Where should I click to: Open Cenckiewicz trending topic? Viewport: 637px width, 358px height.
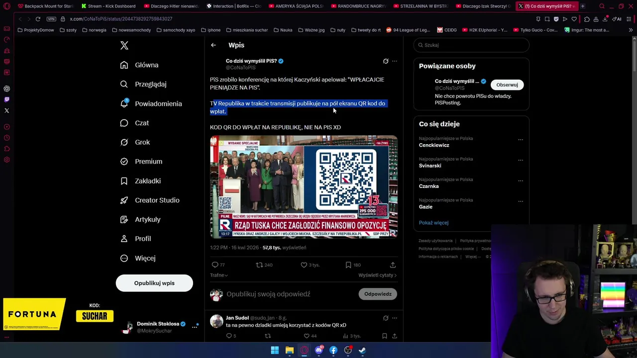point(434,145)
